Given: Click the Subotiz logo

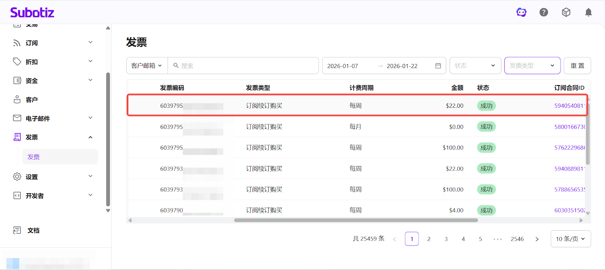Looking at the screenshot, I should click(32, 12).
